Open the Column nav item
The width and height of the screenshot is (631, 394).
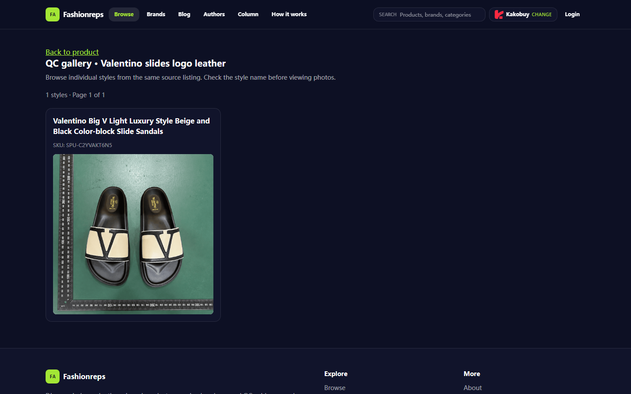(x=248, y=14)
